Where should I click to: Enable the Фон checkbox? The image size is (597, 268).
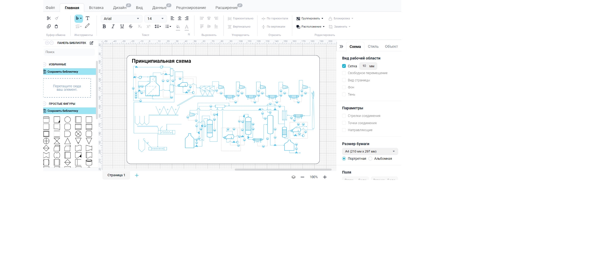(344, 87)
